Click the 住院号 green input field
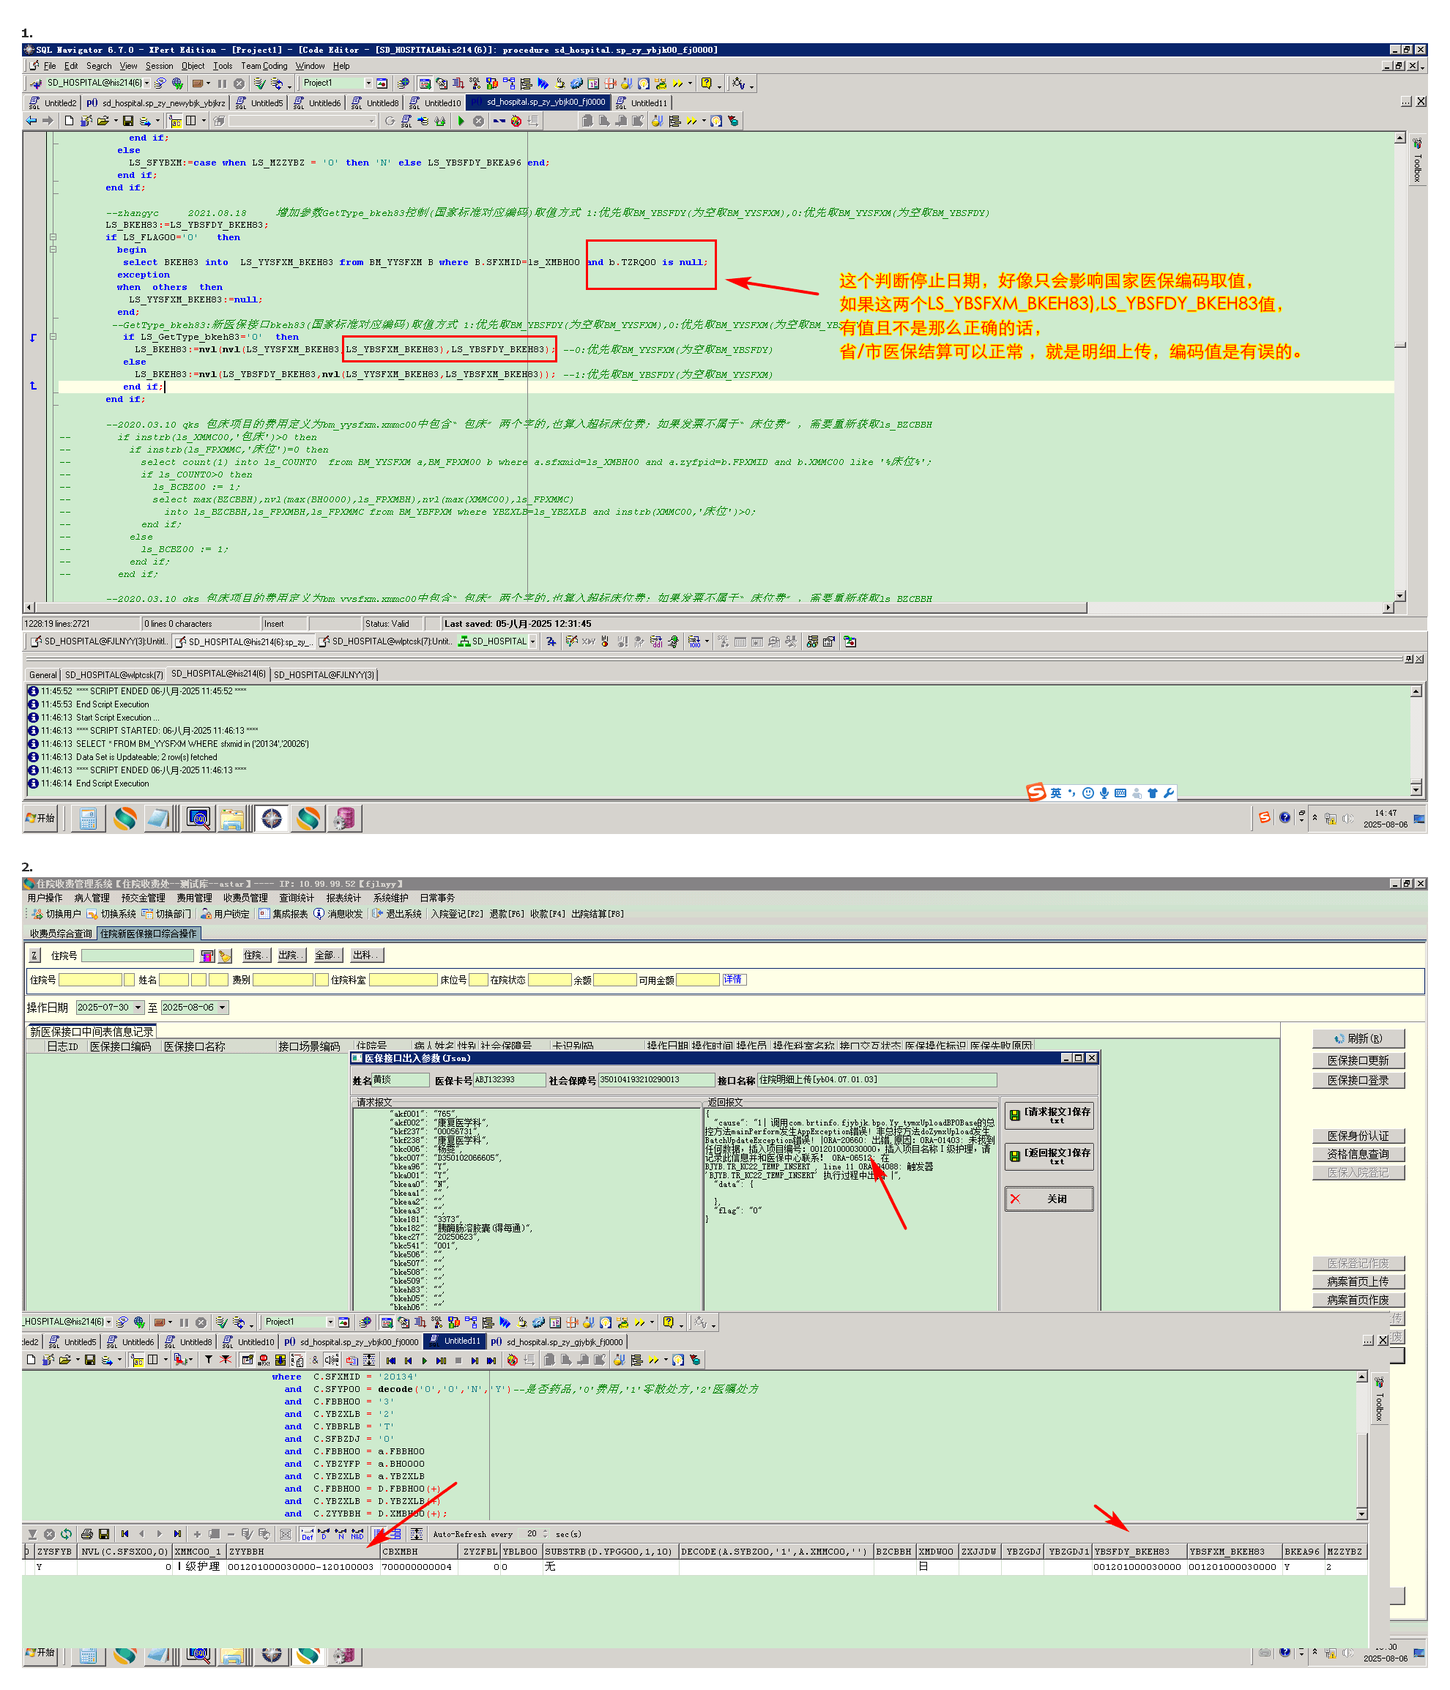 coord(137,955)
